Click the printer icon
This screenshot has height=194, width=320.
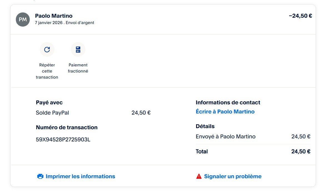(x=40, y=176)
